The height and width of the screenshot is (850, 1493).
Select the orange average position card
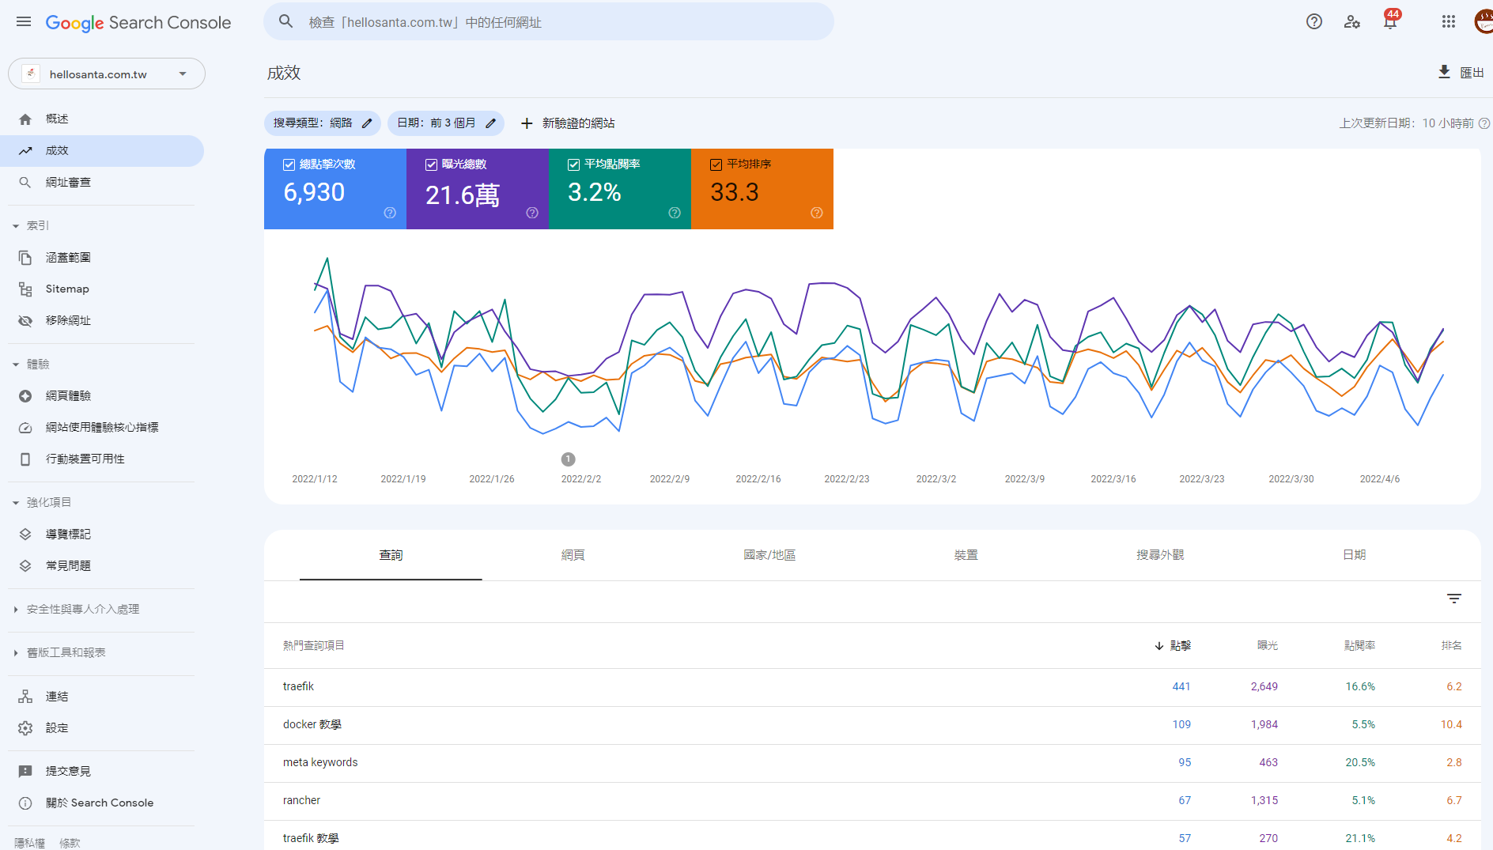coord(762,189)
